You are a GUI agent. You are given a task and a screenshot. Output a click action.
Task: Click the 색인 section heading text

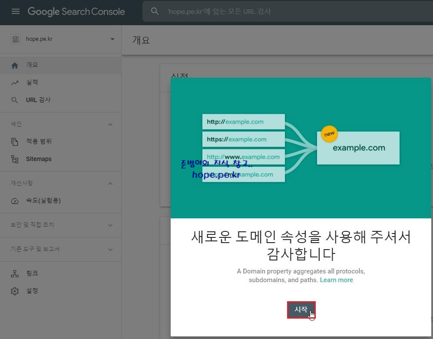coord(16,124)
